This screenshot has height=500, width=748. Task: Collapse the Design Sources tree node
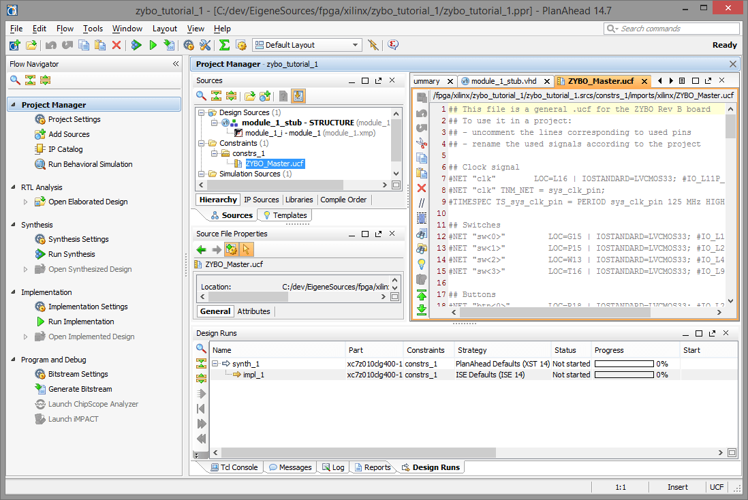point(202,112)
